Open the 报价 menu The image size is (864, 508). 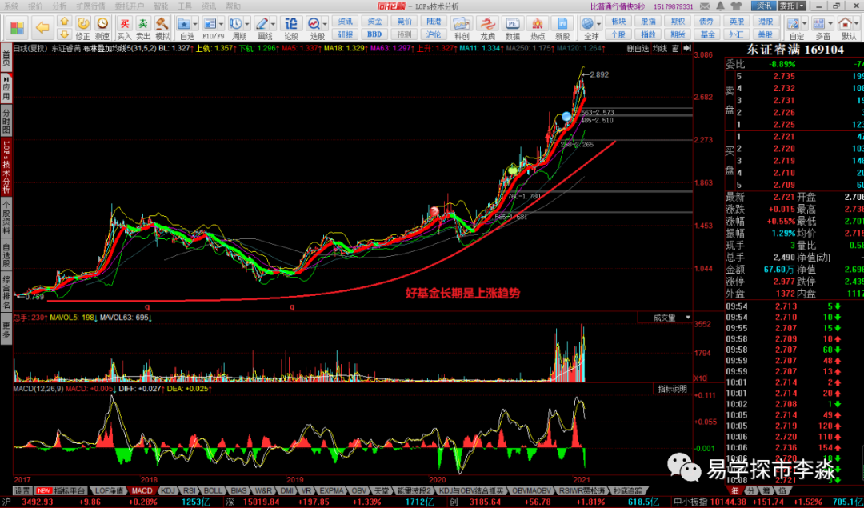point(34,6)
